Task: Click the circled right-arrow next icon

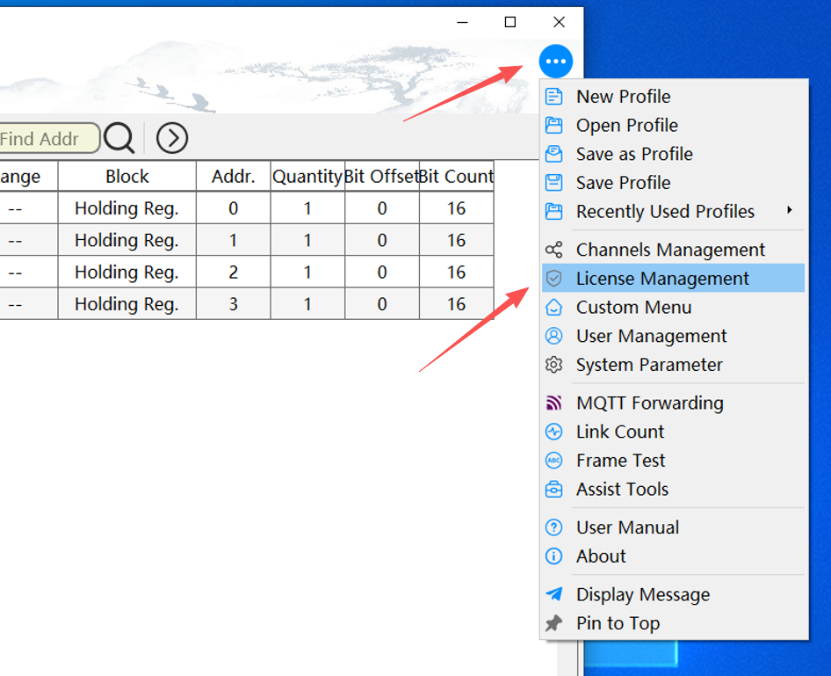Action: (x=171, y=138)
